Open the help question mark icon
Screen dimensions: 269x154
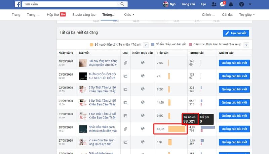click(241, 4)
